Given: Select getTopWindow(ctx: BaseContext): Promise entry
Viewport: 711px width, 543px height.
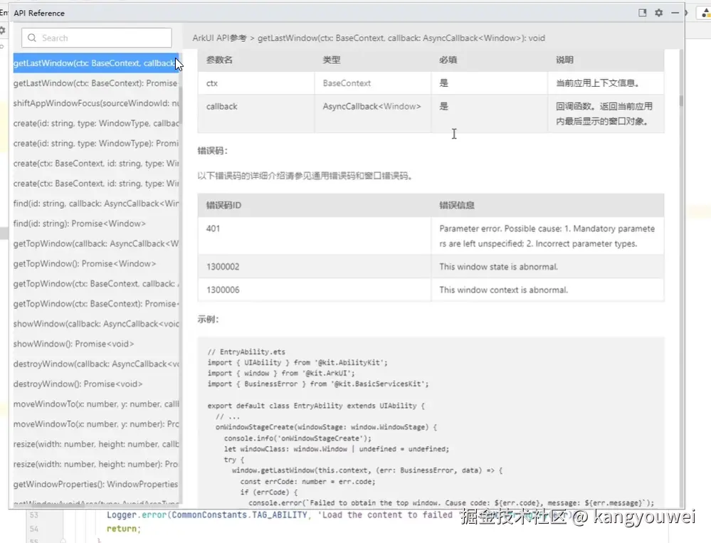Looking at the screenshot, I should pyautogui.click(x=95, y=303).
